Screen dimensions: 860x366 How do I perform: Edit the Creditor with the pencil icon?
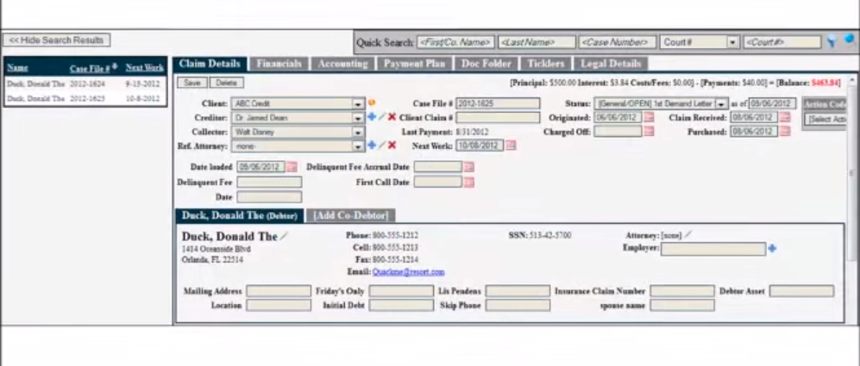pyautogui.click(x=382, y=117)
